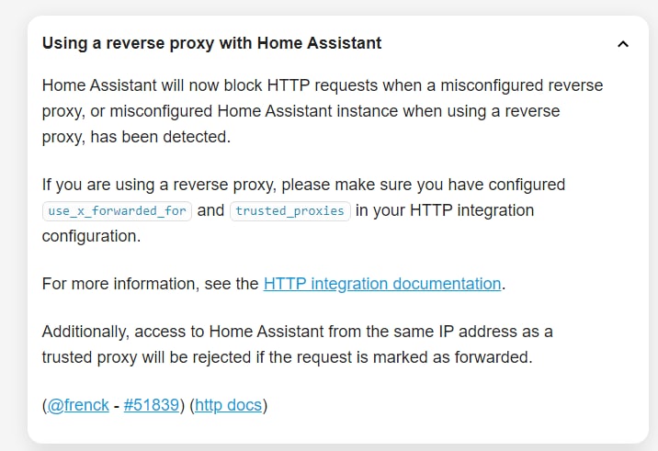Image resolution: width=658 pixels, height=451 pixels.
Task: Click the paragraph starting 'Home Assistant will now block'
Action: click(323, 111)
